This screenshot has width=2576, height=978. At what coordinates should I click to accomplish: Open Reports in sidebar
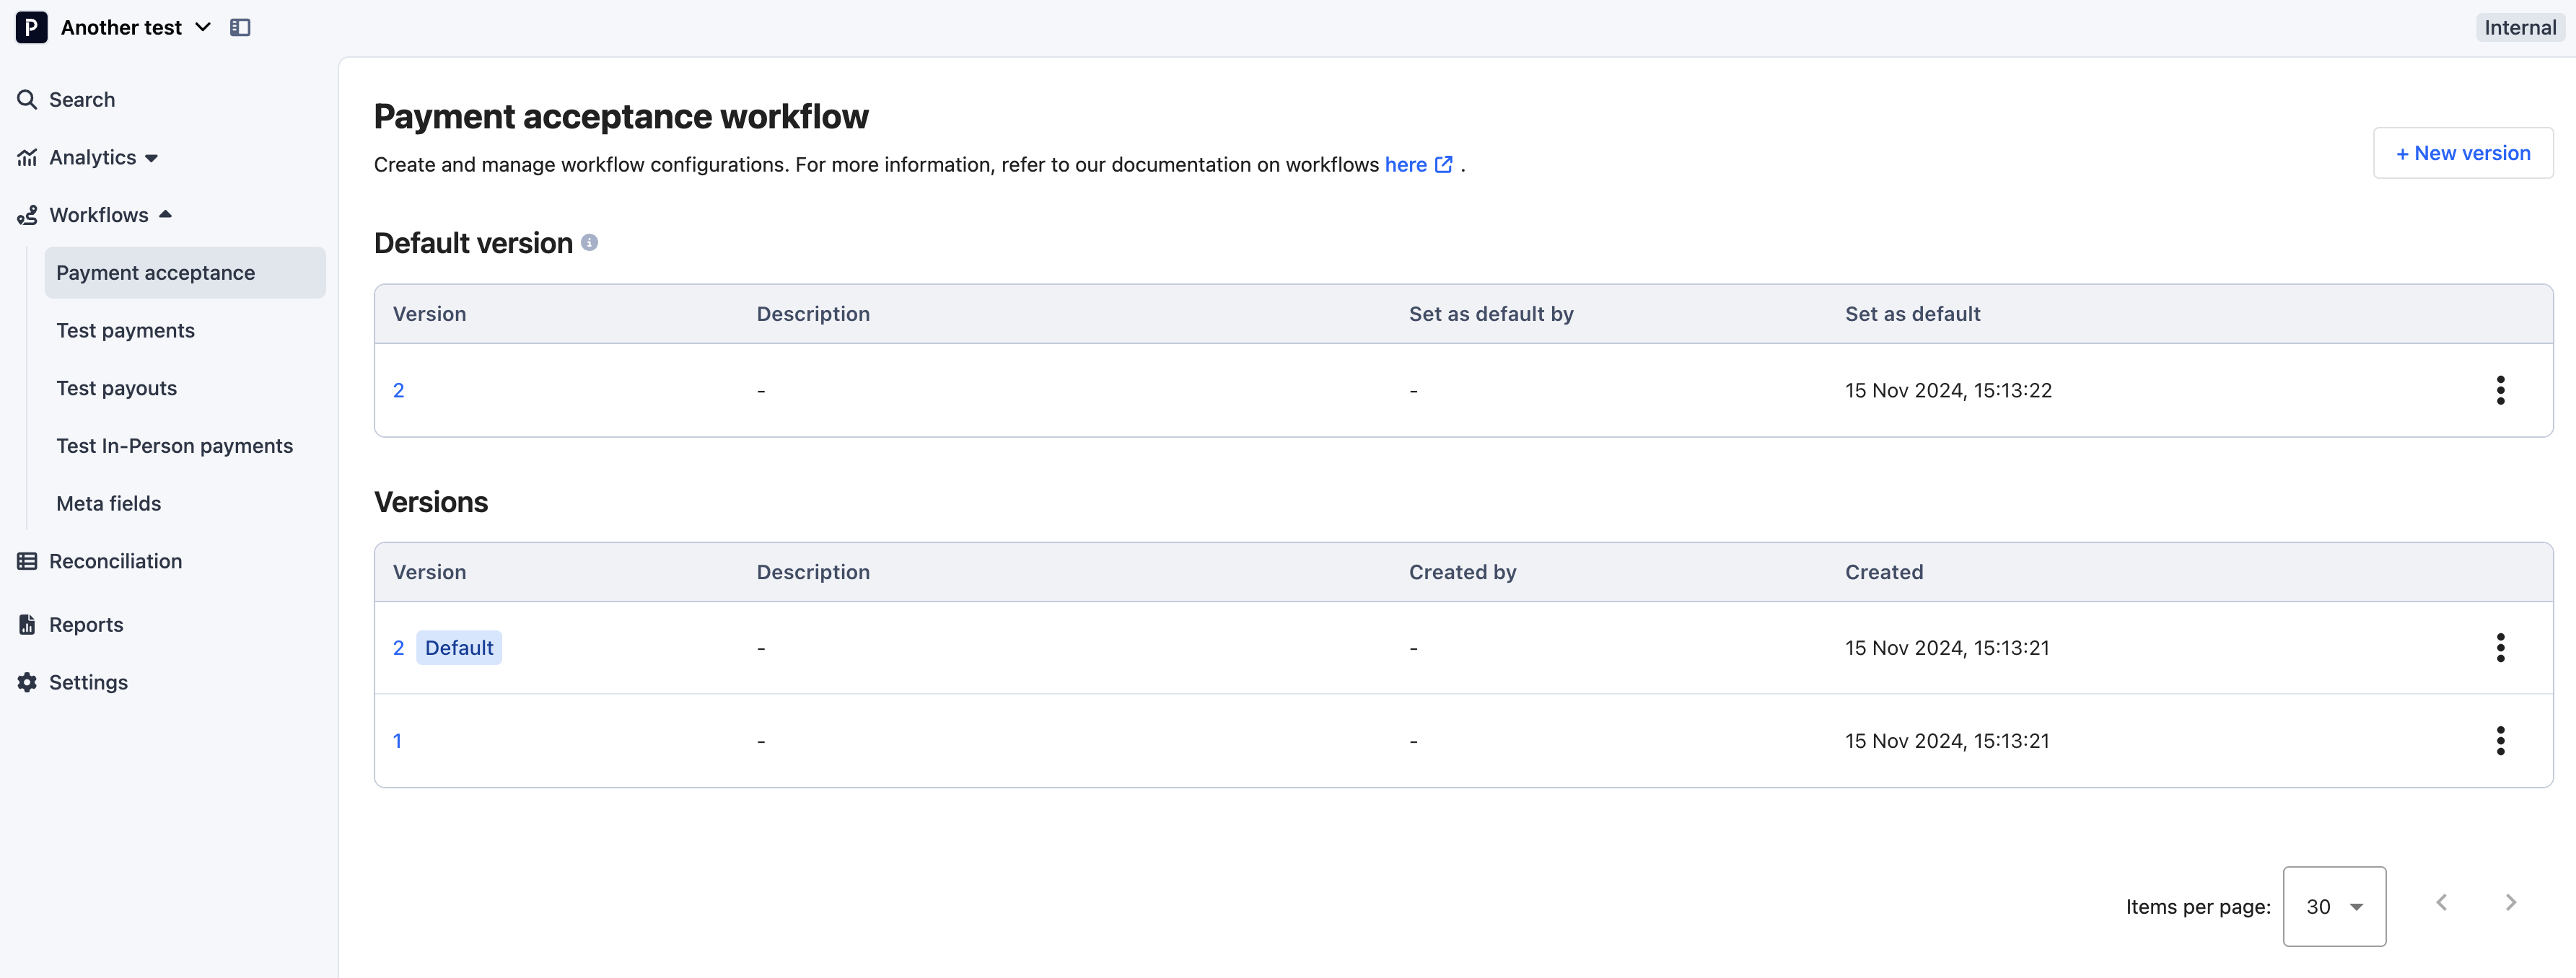click(x=86, y=624)
